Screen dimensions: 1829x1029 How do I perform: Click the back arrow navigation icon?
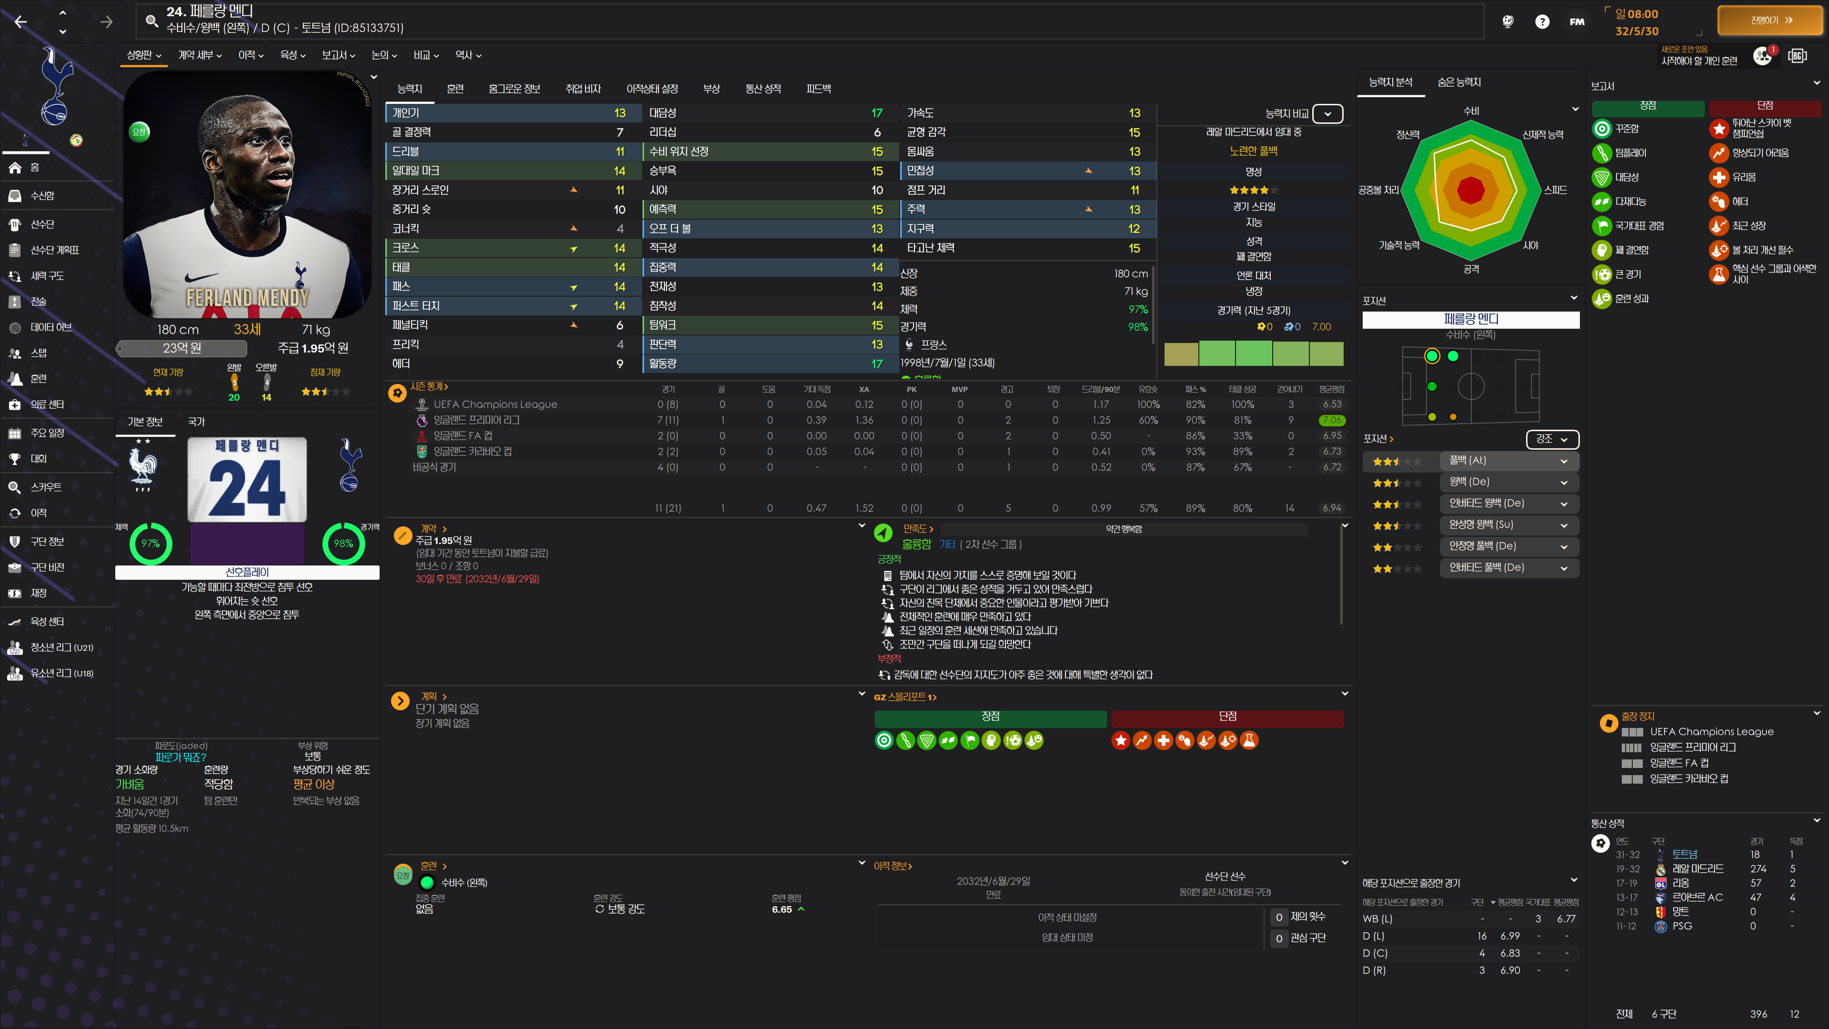coord(20,21)
